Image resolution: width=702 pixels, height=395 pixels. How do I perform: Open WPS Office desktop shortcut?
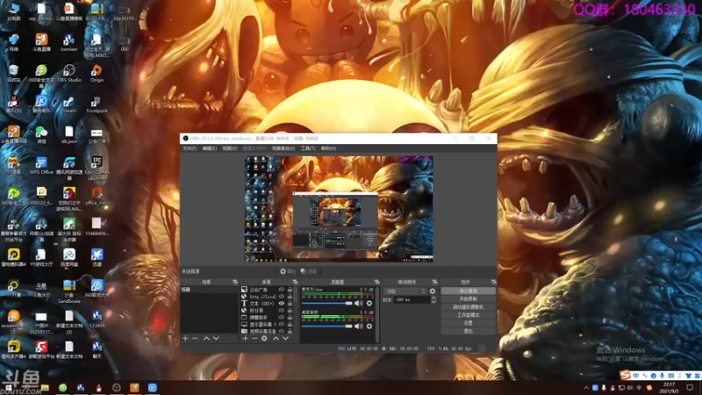(x=41, y=165)
